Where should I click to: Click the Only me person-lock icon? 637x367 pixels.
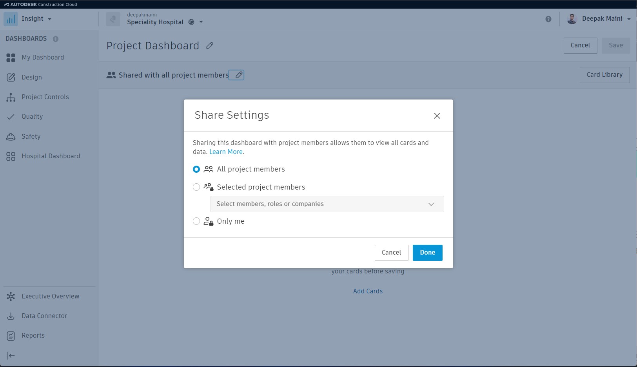coord(209,221)
